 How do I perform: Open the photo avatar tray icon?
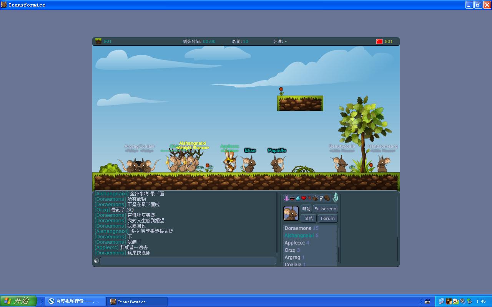[449, 302]
